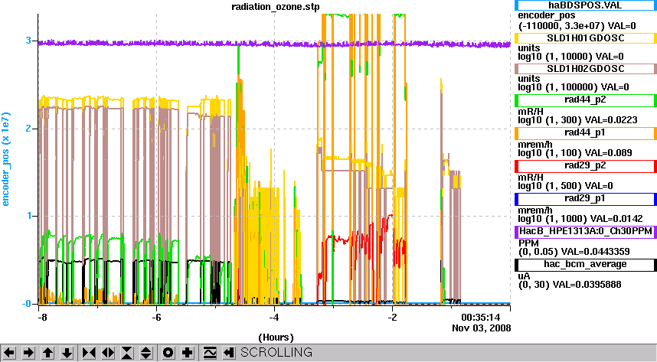Click the scroll-mode arrow icon beside SCROLLING
657x362 pixels.
pyautogui.click(x=228, y=353)
